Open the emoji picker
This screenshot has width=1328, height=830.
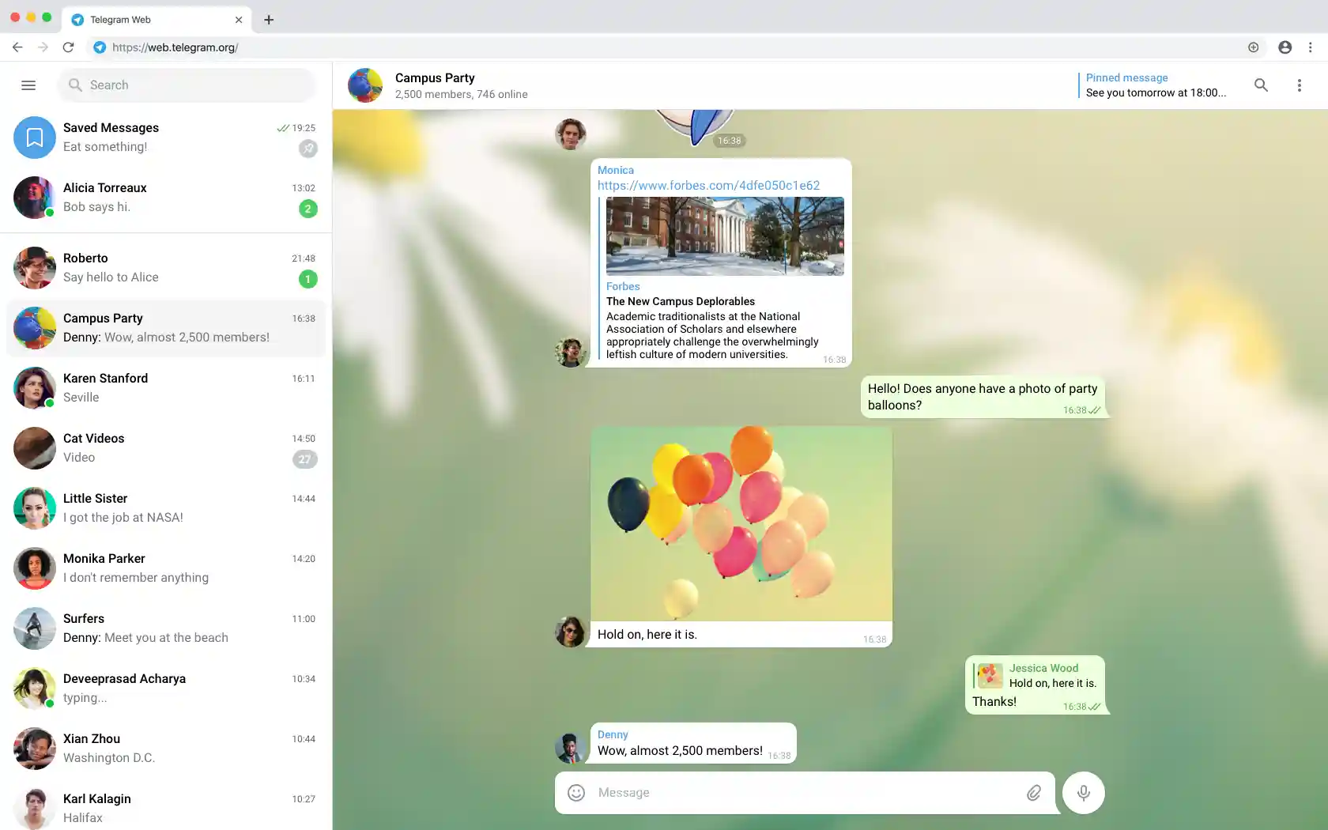pyautogui.click(x=575, y=792)
